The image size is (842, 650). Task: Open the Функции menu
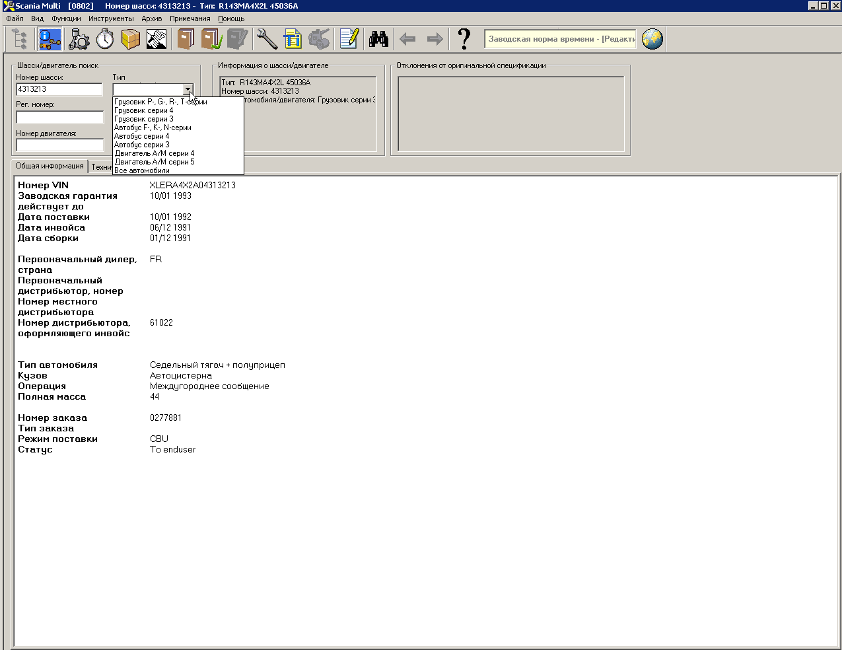coord(66,18)
